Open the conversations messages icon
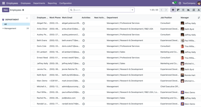 (x=173, y=3)
